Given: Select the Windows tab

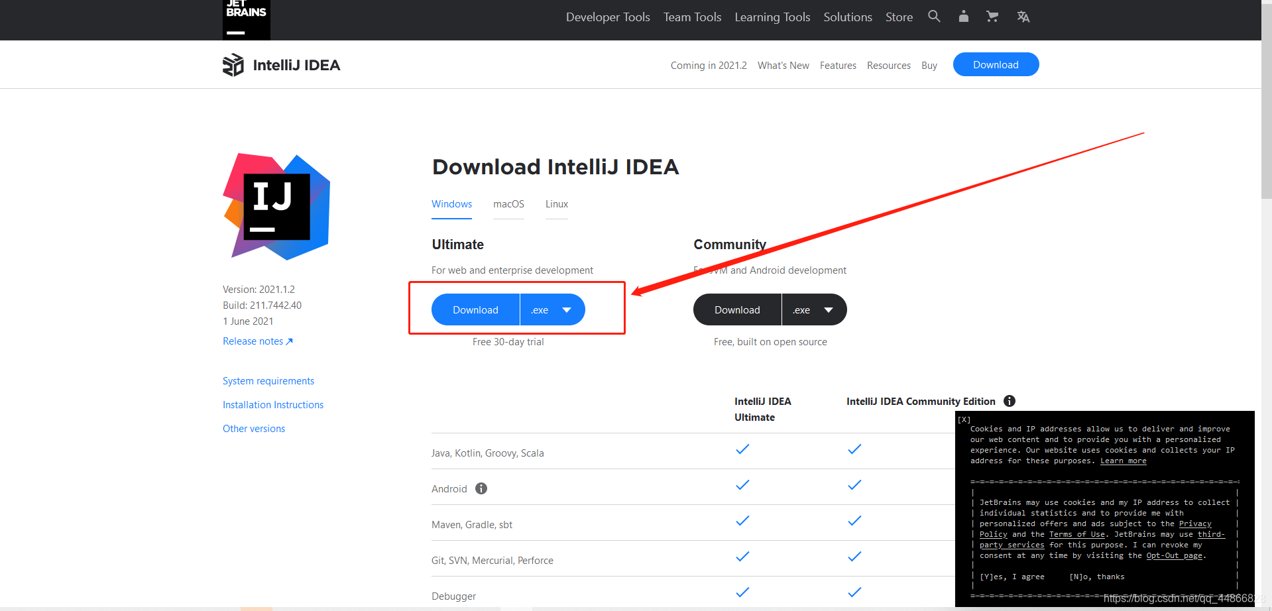Looking at the screenshot, I should [452, 204].
